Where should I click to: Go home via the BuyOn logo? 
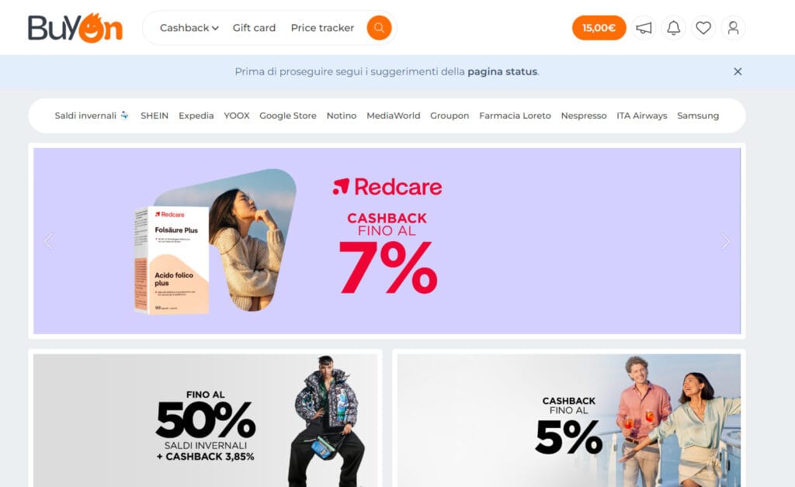point(75,28)
